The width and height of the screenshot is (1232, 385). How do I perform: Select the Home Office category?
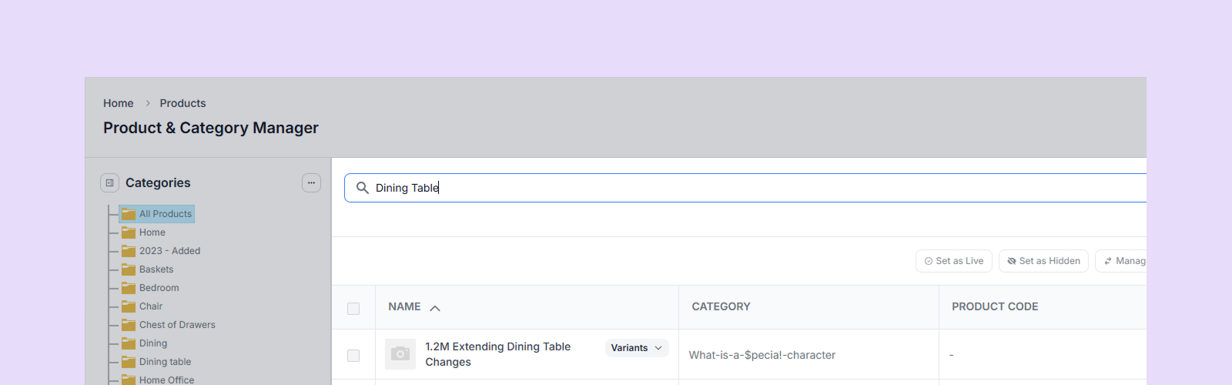tap(166, 380)
